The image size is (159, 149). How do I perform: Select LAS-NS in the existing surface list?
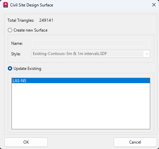[x=81, y=81]
